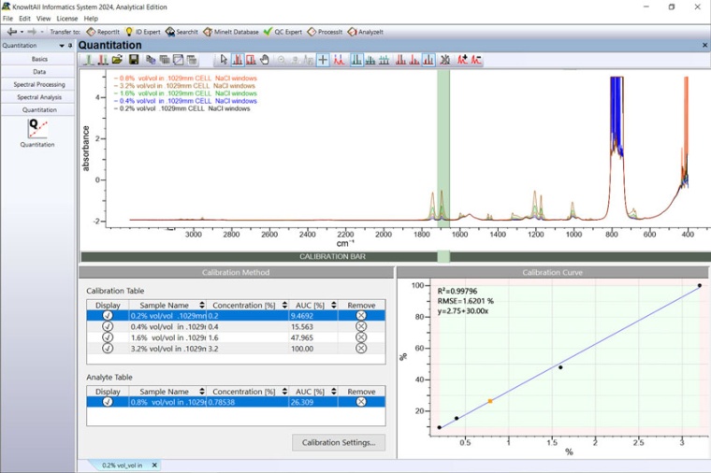The width and height of the screenshot is (711, 473).
Task: Select the hand pan tool
Action: [x=265, y=60]
